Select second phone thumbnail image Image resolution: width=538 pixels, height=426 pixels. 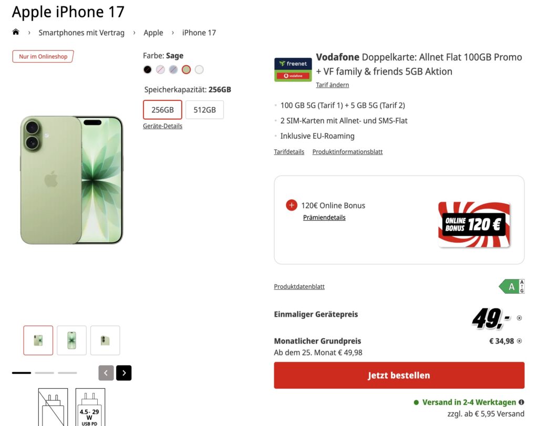click(71, 340)
